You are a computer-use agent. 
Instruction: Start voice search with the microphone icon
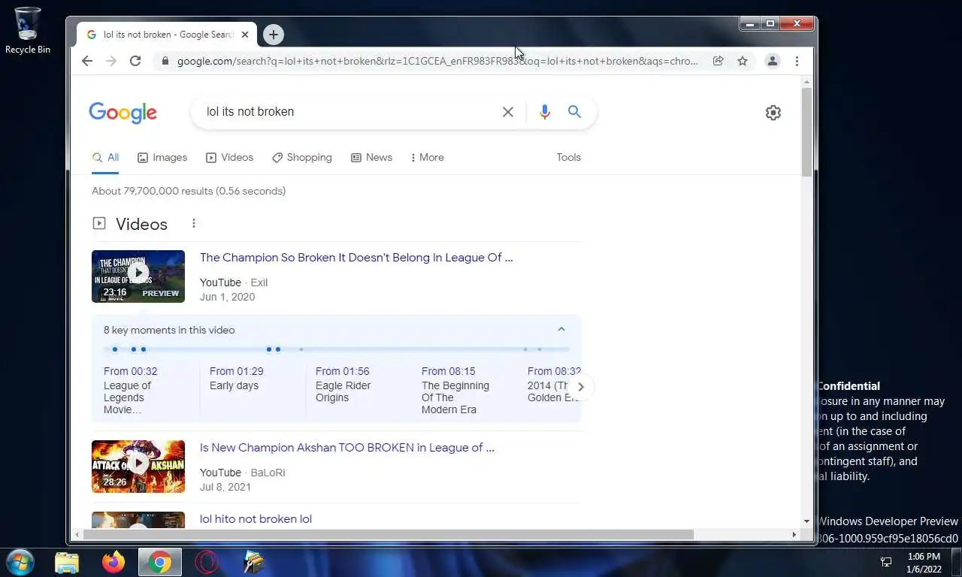[x=545, y=112]
